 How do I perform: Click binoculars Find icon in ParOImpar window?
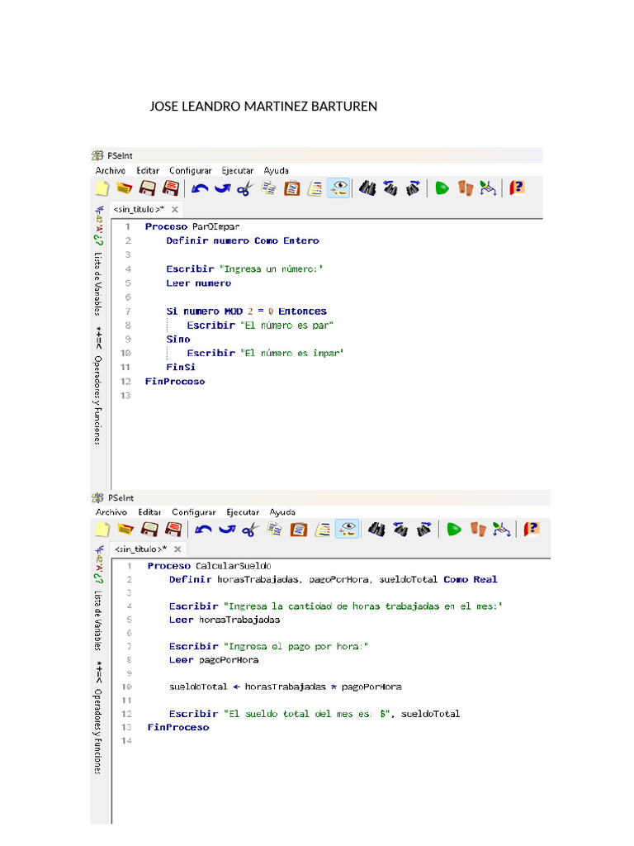pyautogui.click(x=367, y=188)
